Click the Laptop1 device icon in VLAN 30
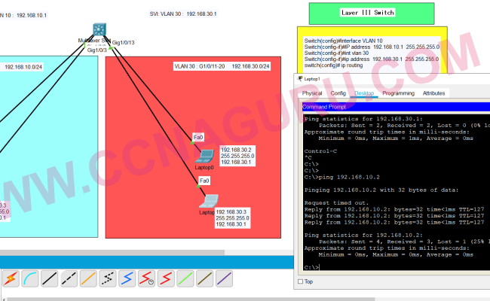The image size is (490, 301). [209, 201]
